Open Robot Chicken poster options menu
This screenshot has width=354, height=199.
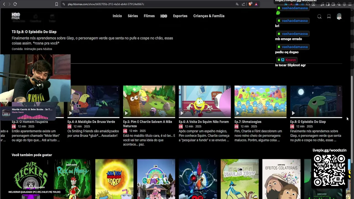pyautogui.click(x=215, y=163)
